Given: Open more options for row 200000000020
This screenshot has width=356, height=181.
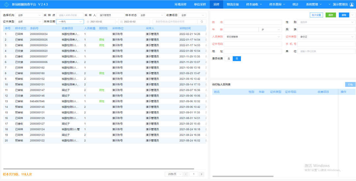Looking at the screenshot, I should pos(206,51).
